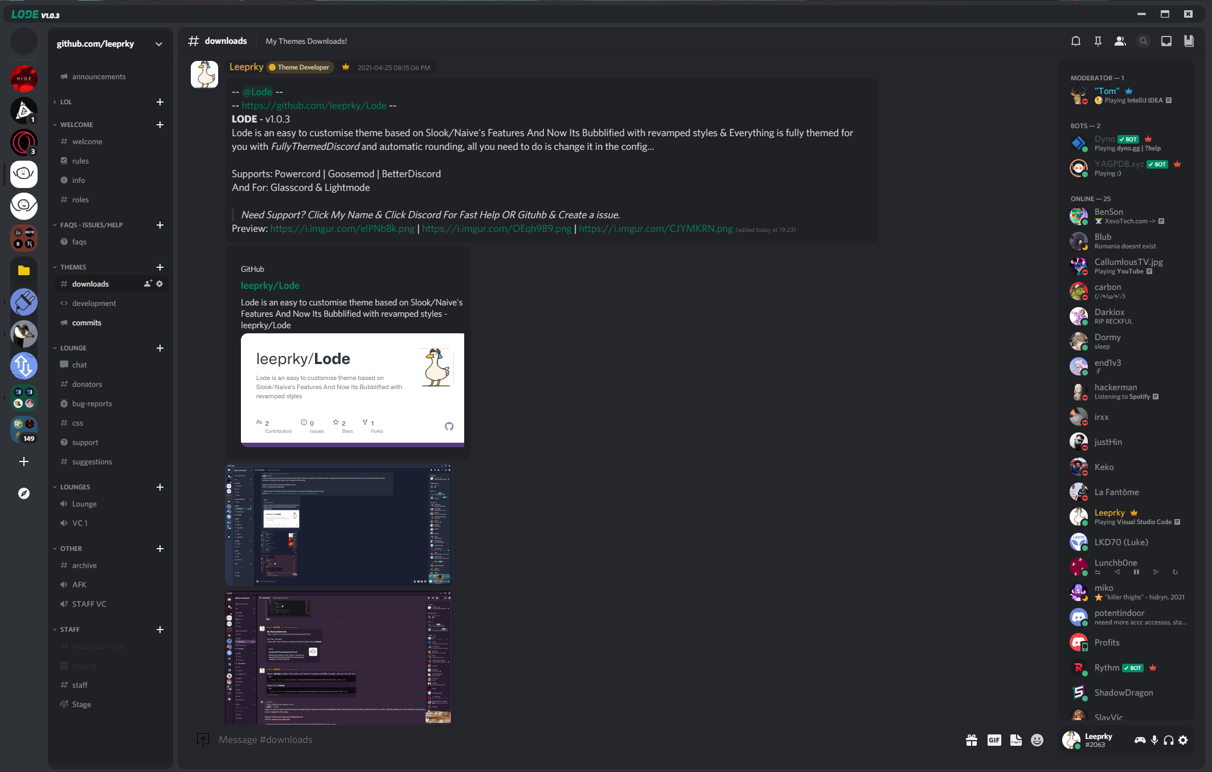Pause LunchbOne's Spotify playback control
Screen dimensions: 1212x772
(x=1136, y=572)
